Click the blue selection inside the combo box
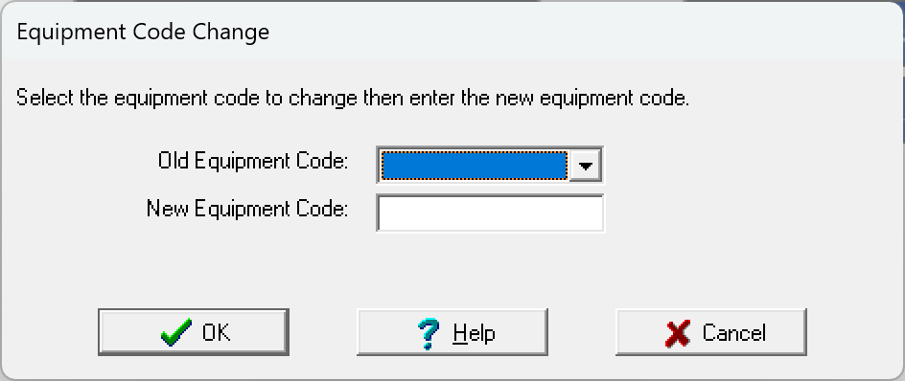The image size is (905, 381). [x=475, y=166]
